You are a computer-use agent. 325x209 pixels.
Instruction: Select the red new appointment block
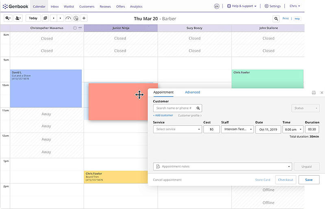[118, 102]
